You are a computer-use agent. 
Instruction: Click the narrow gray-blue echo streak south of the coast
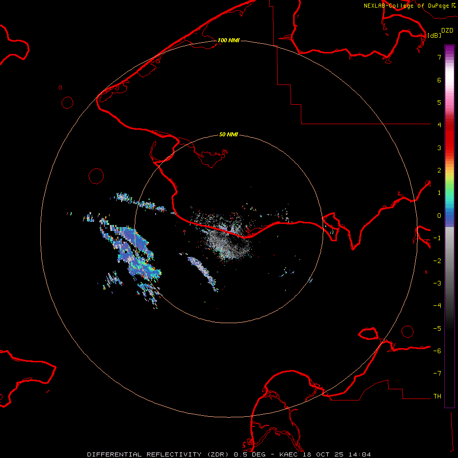203,273
